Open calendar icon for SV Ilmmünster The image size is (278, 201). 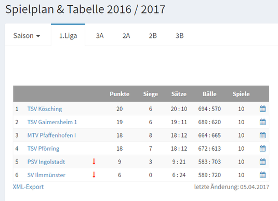click(x=262, y=175)
